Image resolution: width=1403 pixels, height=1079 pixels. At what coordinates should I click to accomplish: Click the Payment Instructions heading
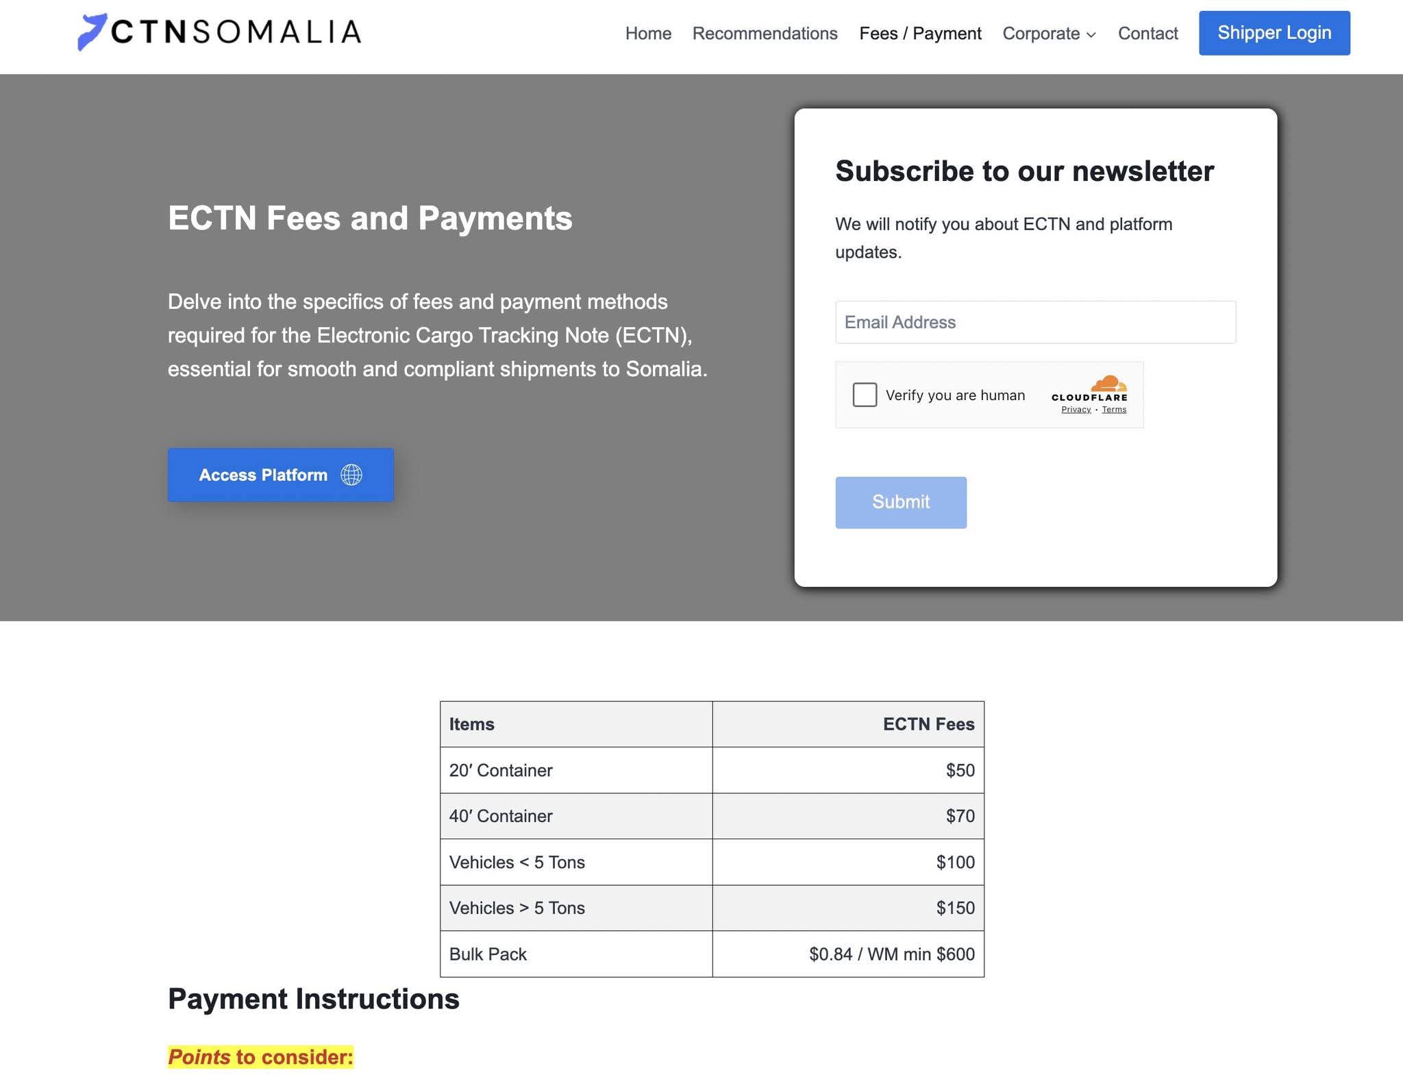(x=314, y=999)
